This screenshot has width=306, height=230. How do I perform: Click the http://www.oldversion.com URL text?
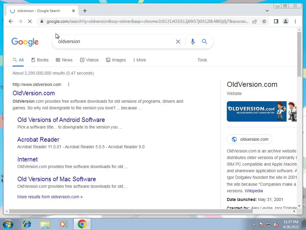point(37,84)
